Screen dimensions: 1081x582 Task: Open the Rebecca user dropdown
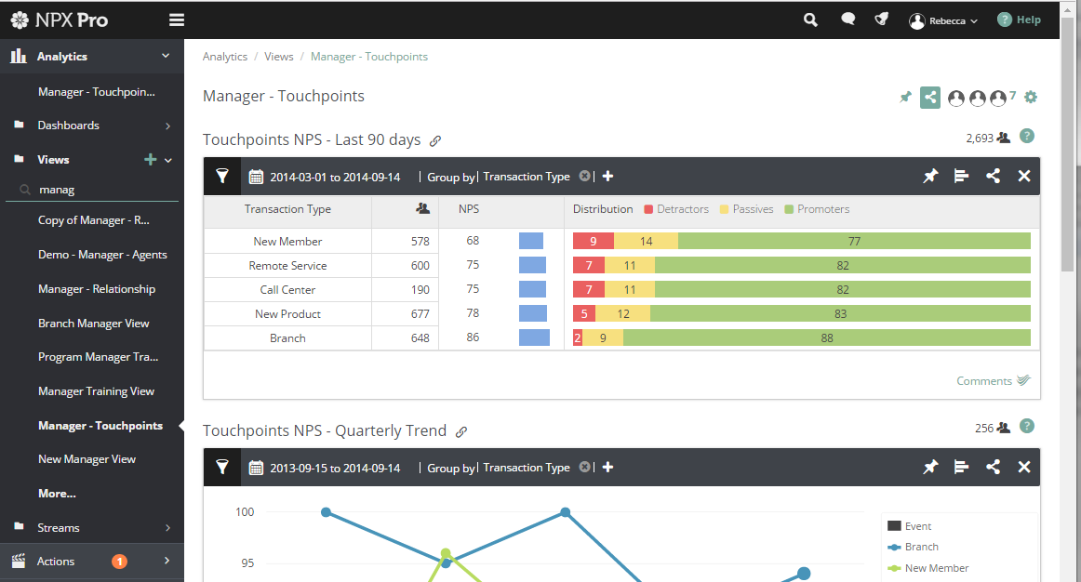pyautogui.click(x=943, y=20)
